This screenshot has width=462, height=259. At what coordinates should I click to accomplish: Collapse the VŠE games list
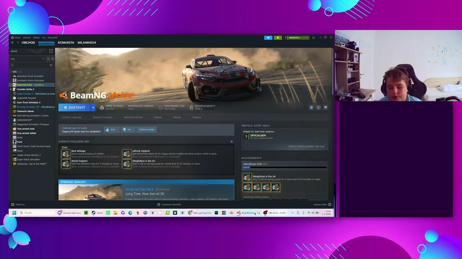tap(11, 72)
